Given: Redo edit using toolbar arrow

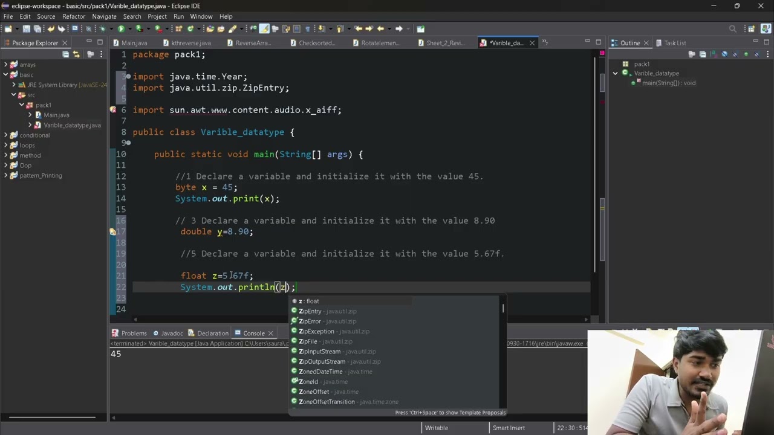Looking at the screenshot, I should [61, 28].
